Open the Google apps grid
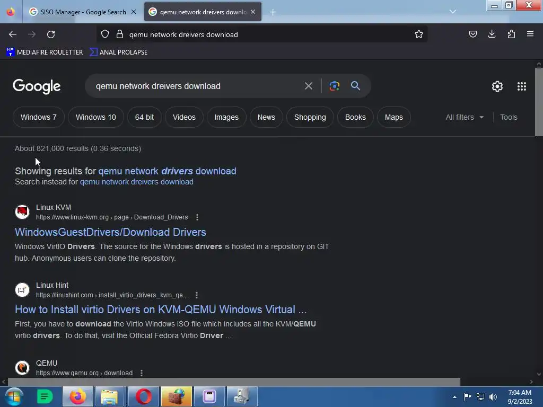Screen dimensions: 543x407 522,86
